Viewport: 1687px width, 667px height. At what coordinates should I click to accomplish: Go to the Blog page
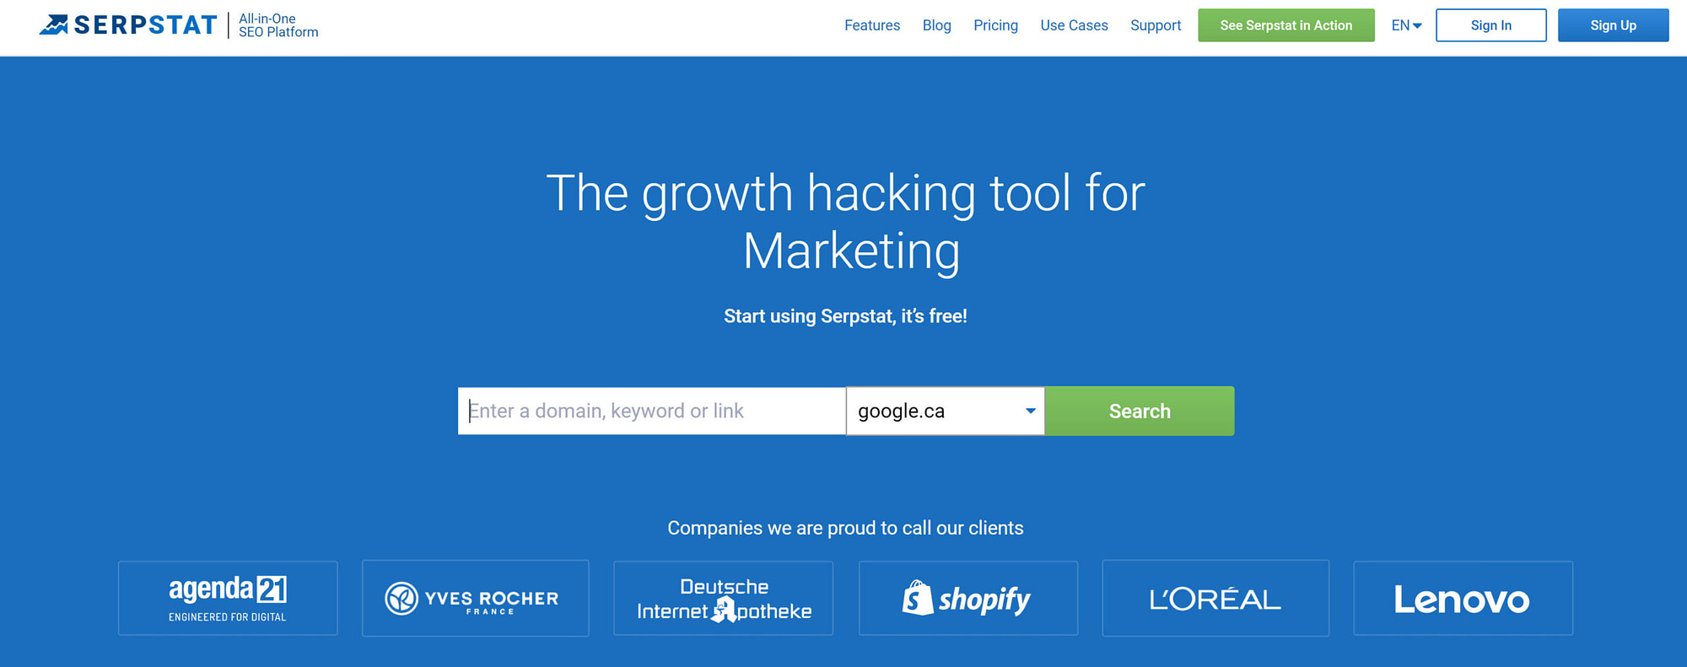point(936,25)
